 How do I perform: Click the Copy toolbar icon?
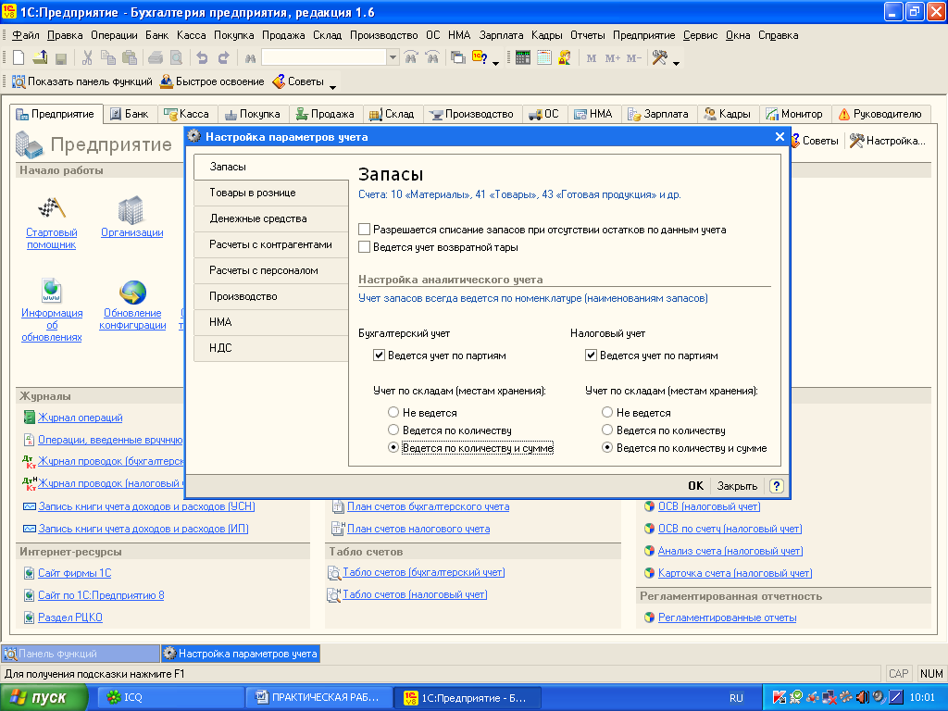[108, 57]
